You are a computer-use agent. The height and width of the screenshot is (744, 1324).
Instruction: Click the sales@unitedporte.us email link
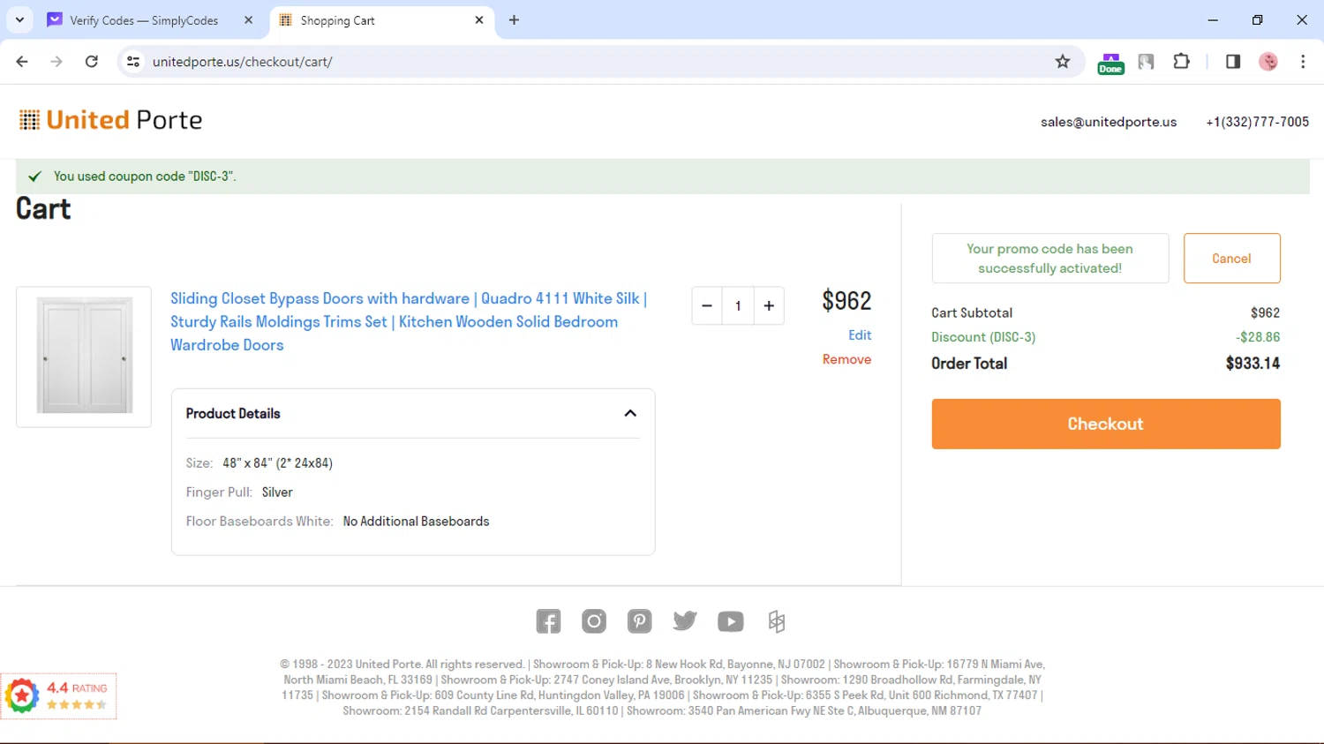(x=1109, y=122)
